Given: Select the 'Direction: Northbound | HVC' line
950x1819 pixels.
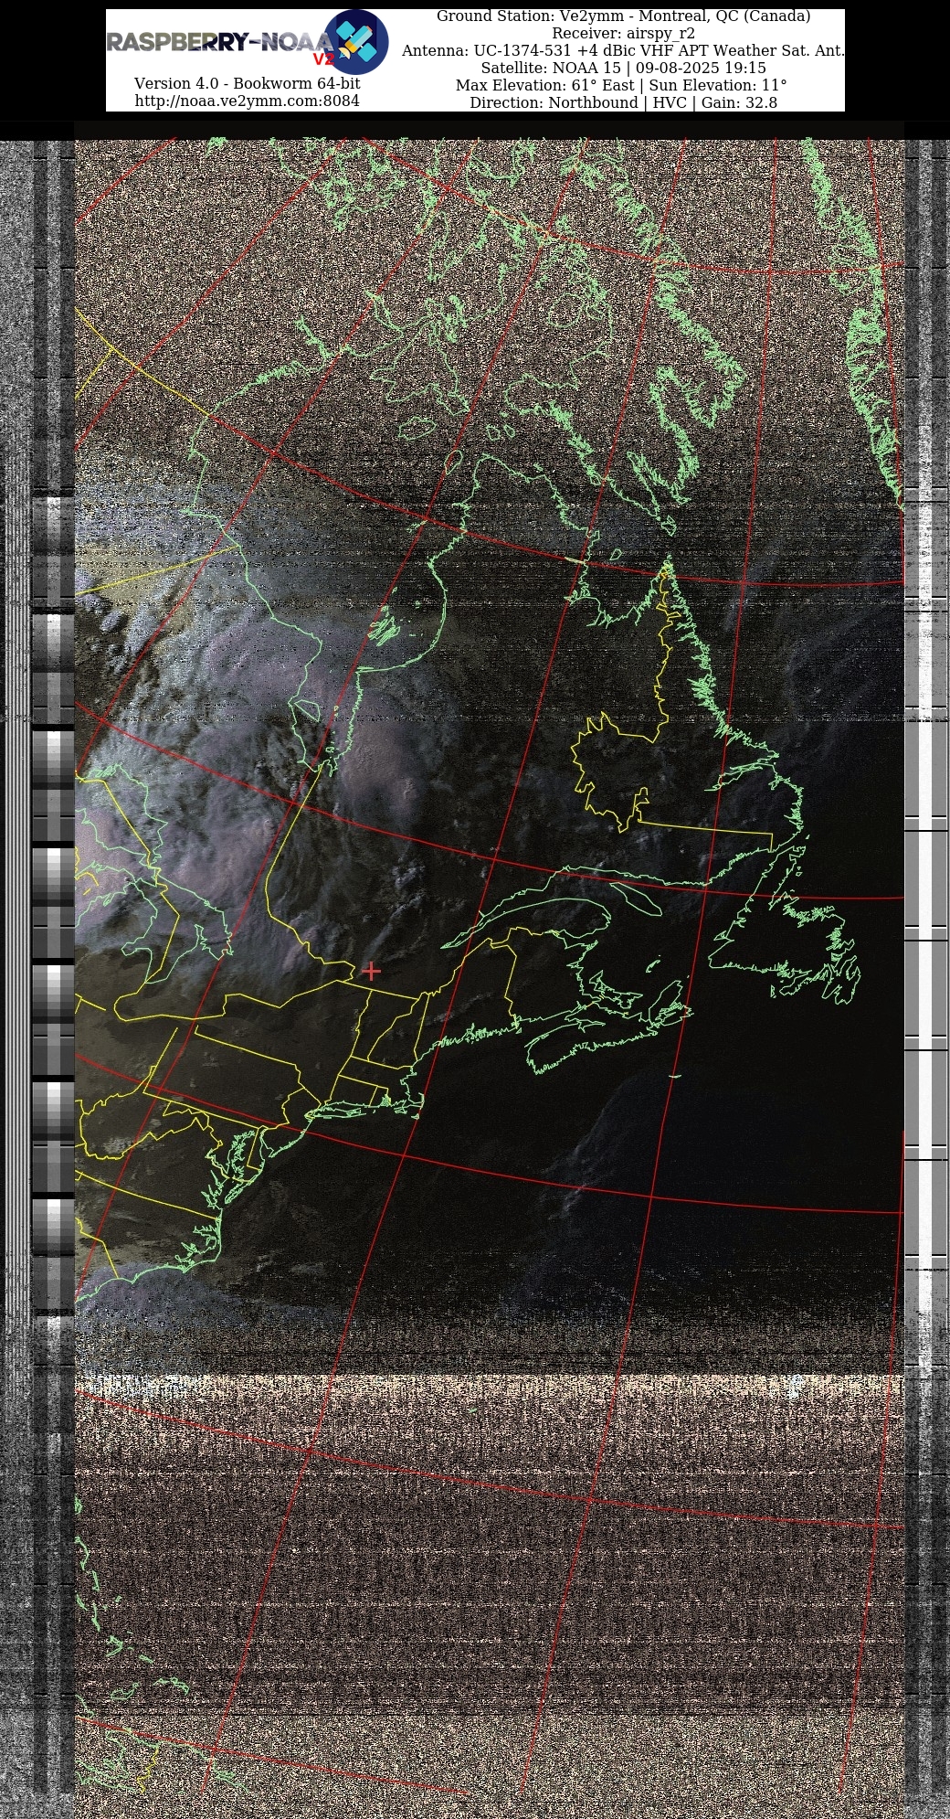Looking at the screenshot, I should [x=623, y=102].
